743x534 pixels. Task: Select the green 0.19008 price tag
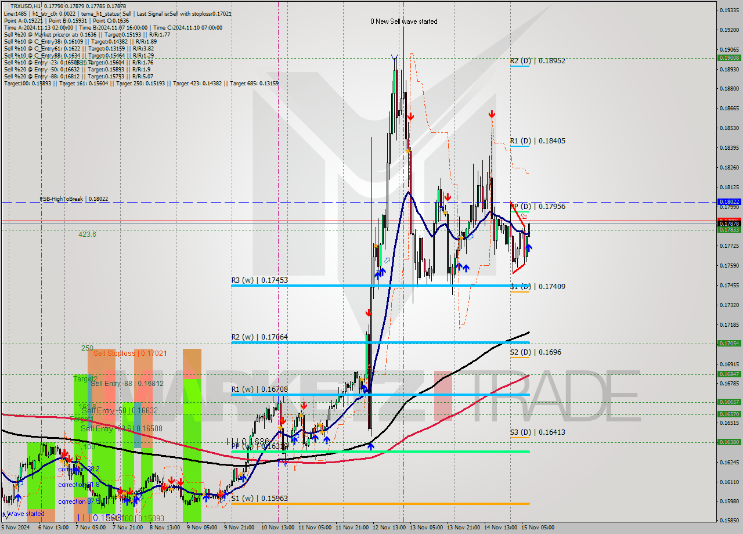(x=729, y=57)
